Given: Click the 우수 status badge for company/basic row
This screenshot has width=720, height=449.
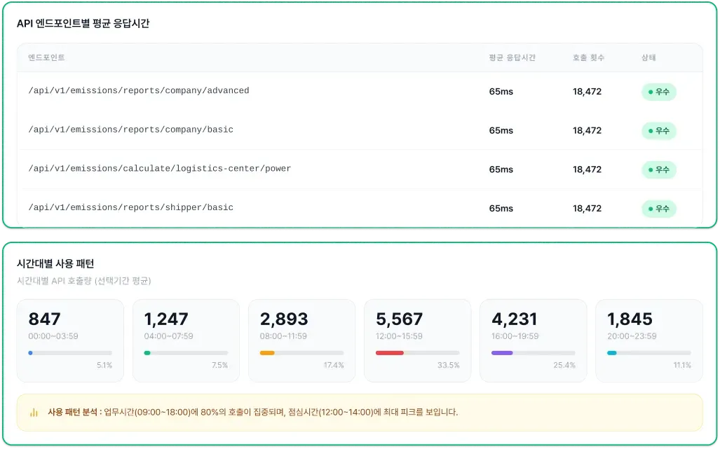Looking at the screenshot, I should coord(658,131).
